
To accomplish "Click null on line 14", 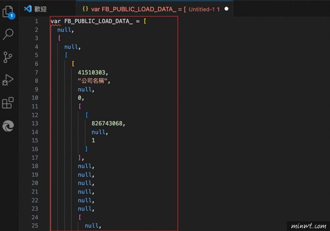I will [x=98, y=132].
